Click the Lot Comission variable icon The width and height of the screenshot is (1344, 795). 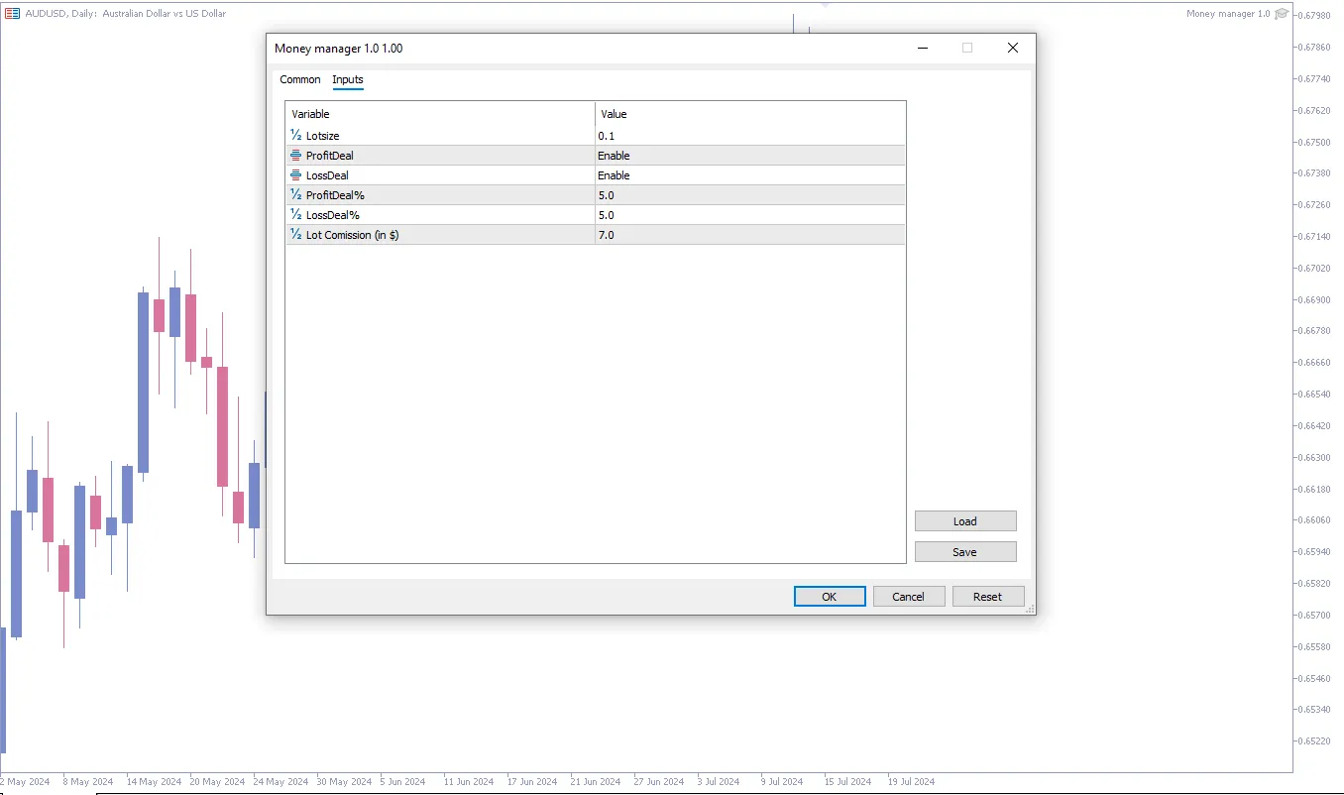[295, 235]
